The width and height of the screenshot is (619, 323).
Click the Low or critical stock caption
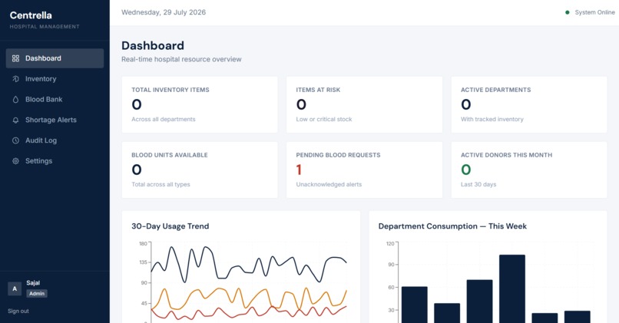click(x=324, y=119)
